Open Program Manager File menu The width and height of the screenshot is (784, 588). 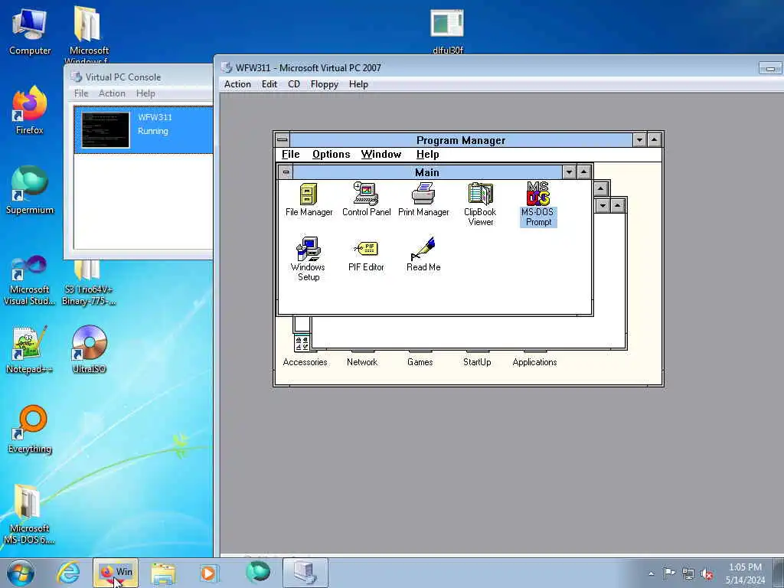click(290, 154)
